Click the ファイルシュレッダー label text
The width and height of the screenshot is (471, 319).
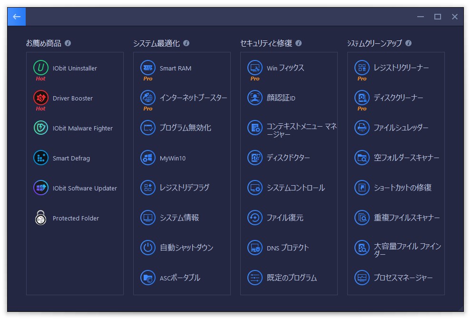[401, 128]
